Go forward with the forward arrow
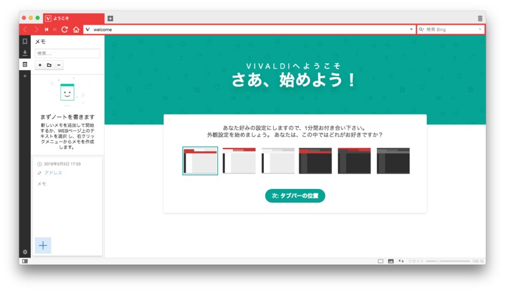Viewport: 505px width, 292px height. 36,30
